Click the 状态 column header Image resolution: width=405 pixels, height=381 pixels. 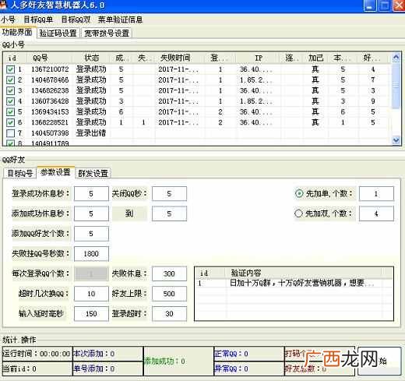[x=92, y=58]
